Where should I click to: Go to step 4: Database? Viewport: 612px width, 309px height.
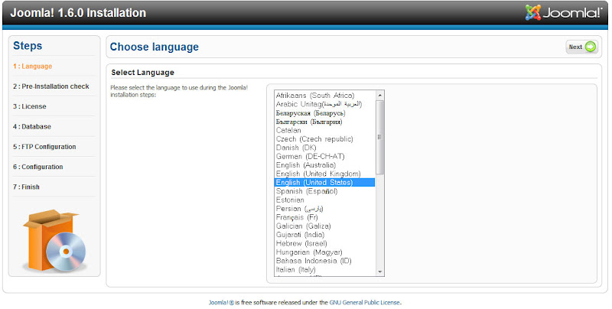pyautogui.click(x=32, y=126)
